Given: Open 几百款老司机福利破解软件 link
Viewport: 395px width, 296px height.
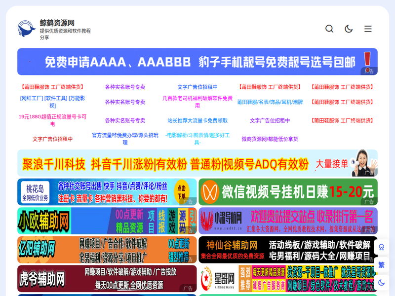Looking at the screenshot, I should 197,102.
